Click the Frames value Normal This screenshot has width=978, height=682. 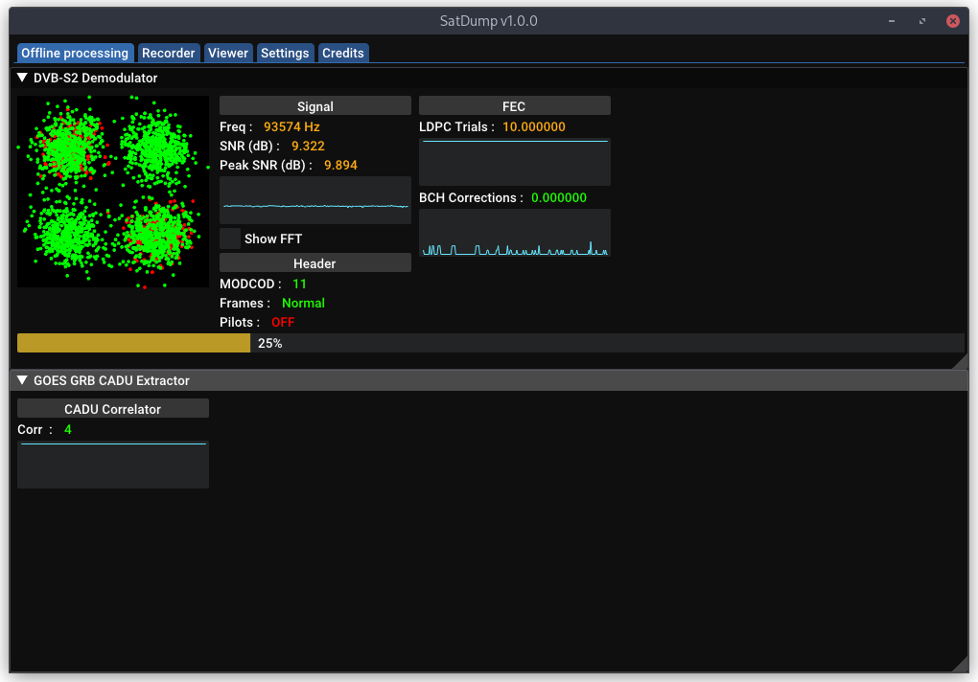tap(303, 304)
